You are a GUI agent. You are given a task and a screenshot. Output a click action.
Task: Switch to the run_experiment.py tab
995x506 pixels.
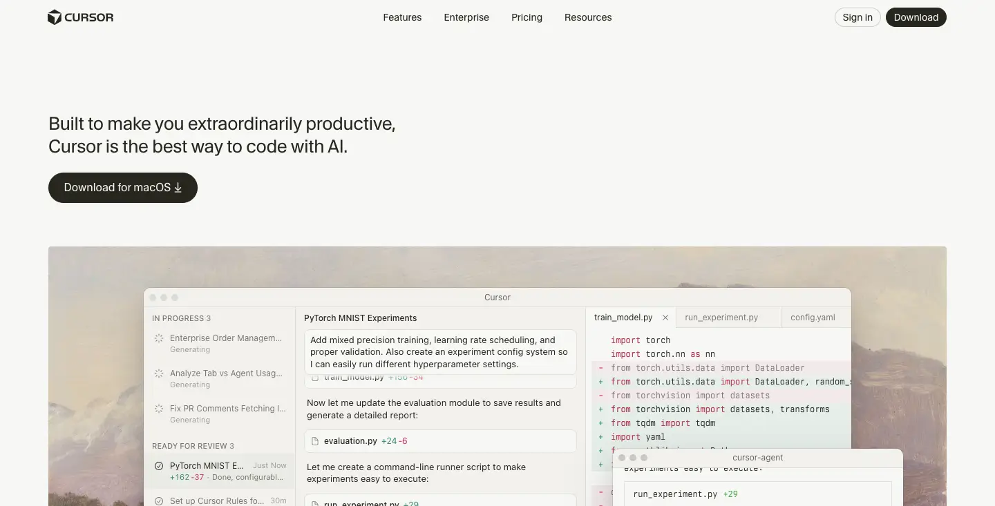721,317
